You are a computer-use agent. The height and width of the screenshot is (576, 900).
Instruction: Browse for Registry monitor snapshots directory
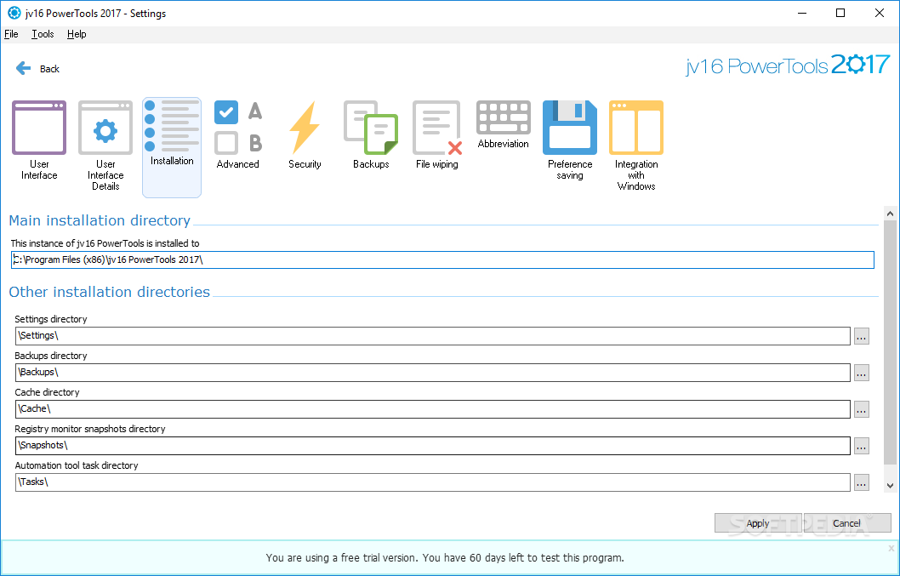[x=861, y=446]
